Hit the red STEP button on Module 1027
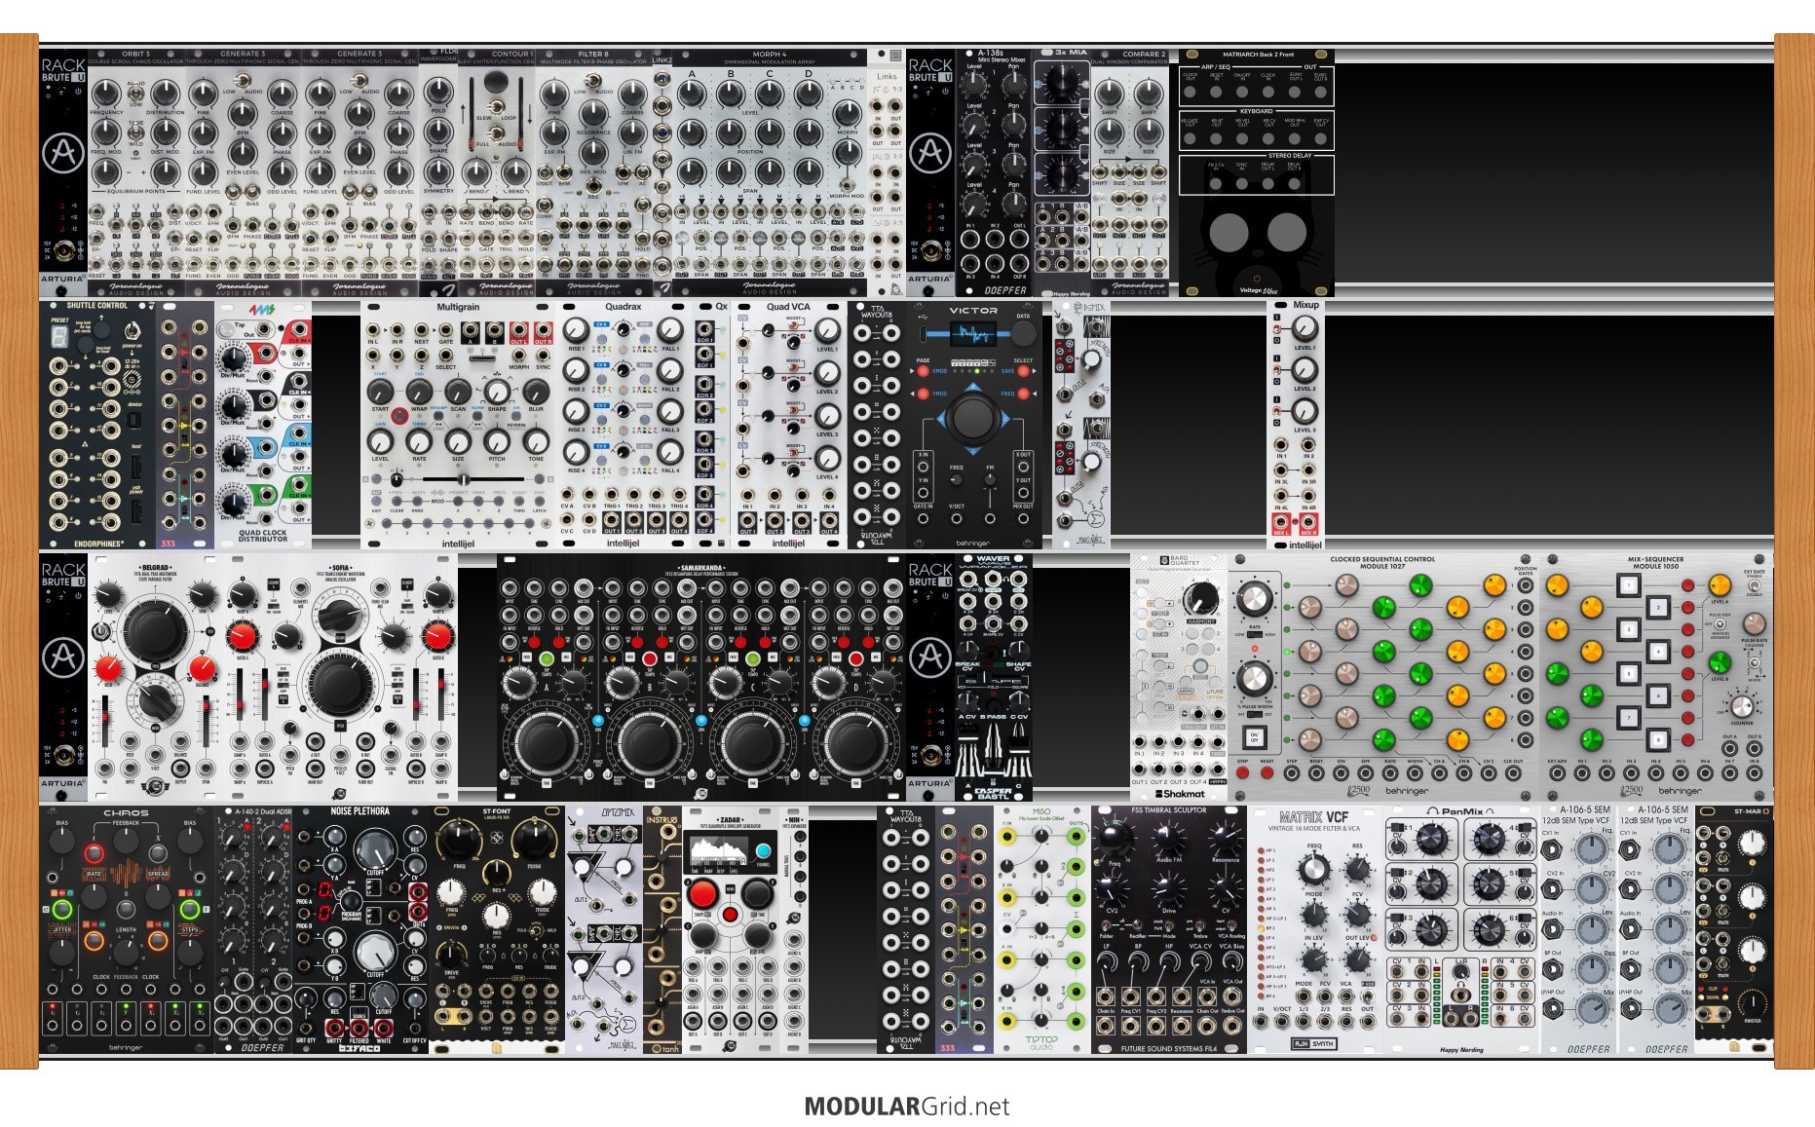The width and height of the screenshot is (1815, 1127). click(1242, 773)
